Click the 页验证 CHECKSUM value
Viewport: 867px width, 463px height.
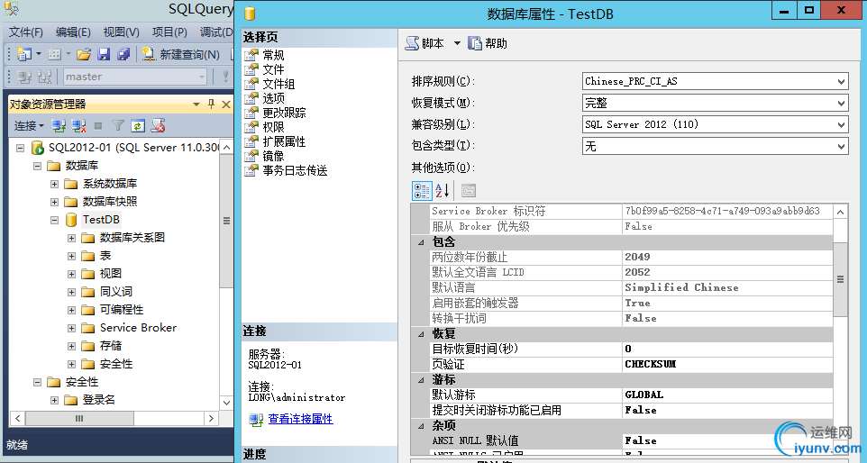[x=727, y=364]
